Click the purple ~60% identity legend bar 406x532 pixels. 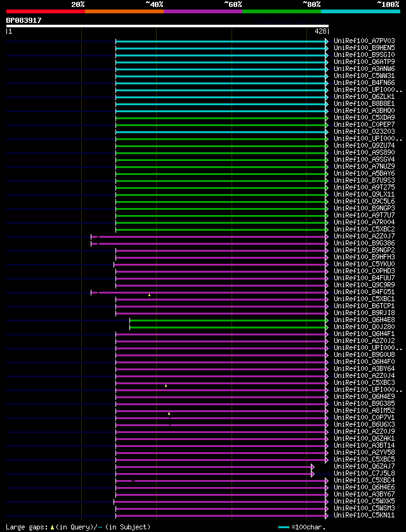tap(203, 11)
